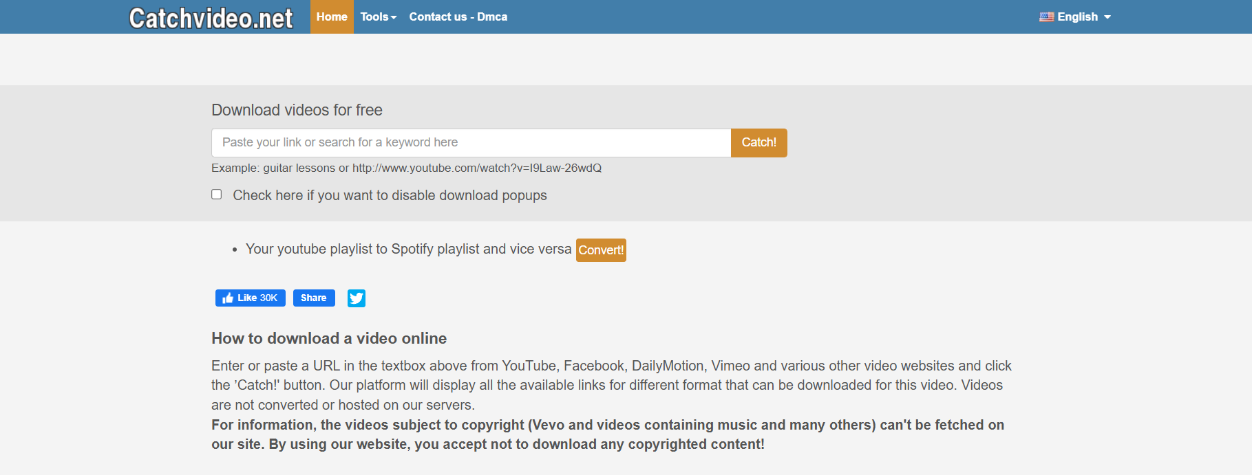Click the Convert! playlist button
This screenshot has width=1252, height=475.
coord(601,250)
